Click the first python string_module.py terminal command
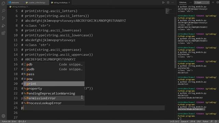This screenshot has height=123, width=219. [192, 7]
